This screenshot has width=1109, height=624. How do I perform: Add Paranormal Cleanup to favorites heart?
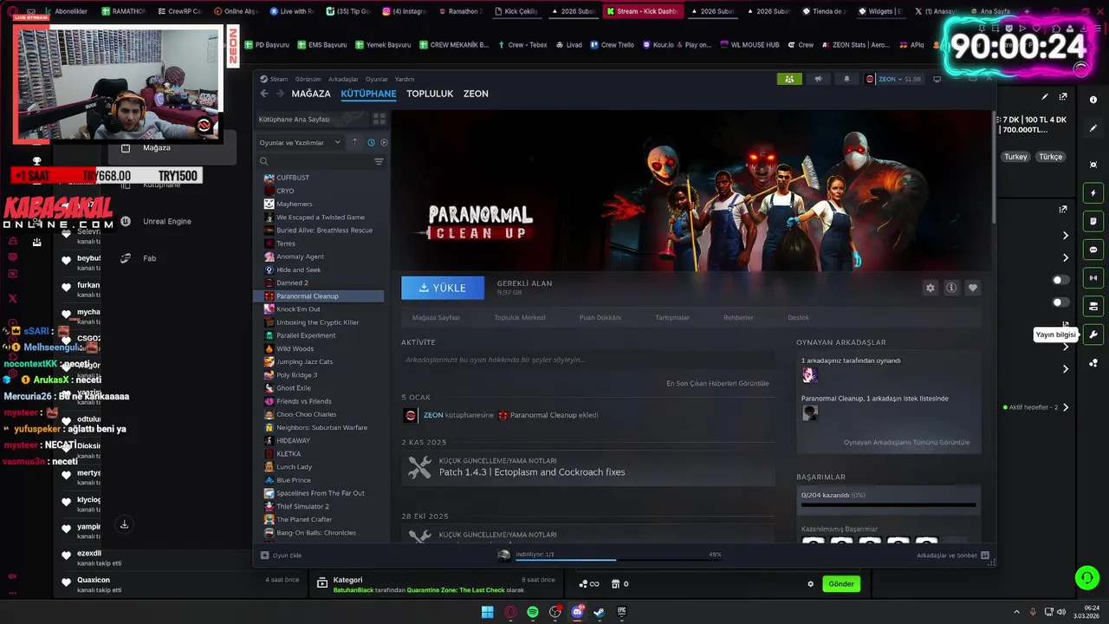(972, 288)
